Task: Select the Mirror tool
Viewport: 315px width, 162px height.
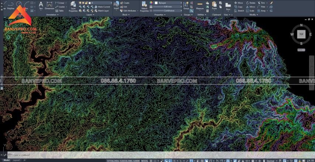Action: 250,7
